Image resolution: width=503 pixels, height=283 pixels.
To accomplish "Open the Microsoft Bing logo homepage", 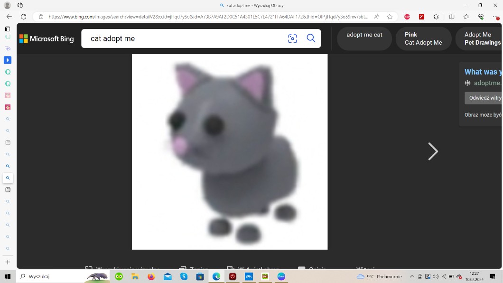I will pyautogui.click(x=47, y=39).
